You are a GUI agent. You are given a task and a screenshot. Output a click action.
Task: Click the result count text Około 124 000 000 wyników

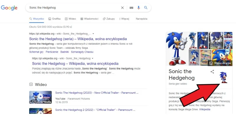(50, 27)
